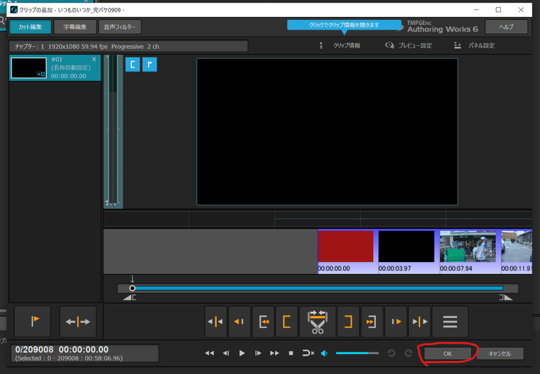Click the selection start marker below the seek bar

tap(130, 298)
